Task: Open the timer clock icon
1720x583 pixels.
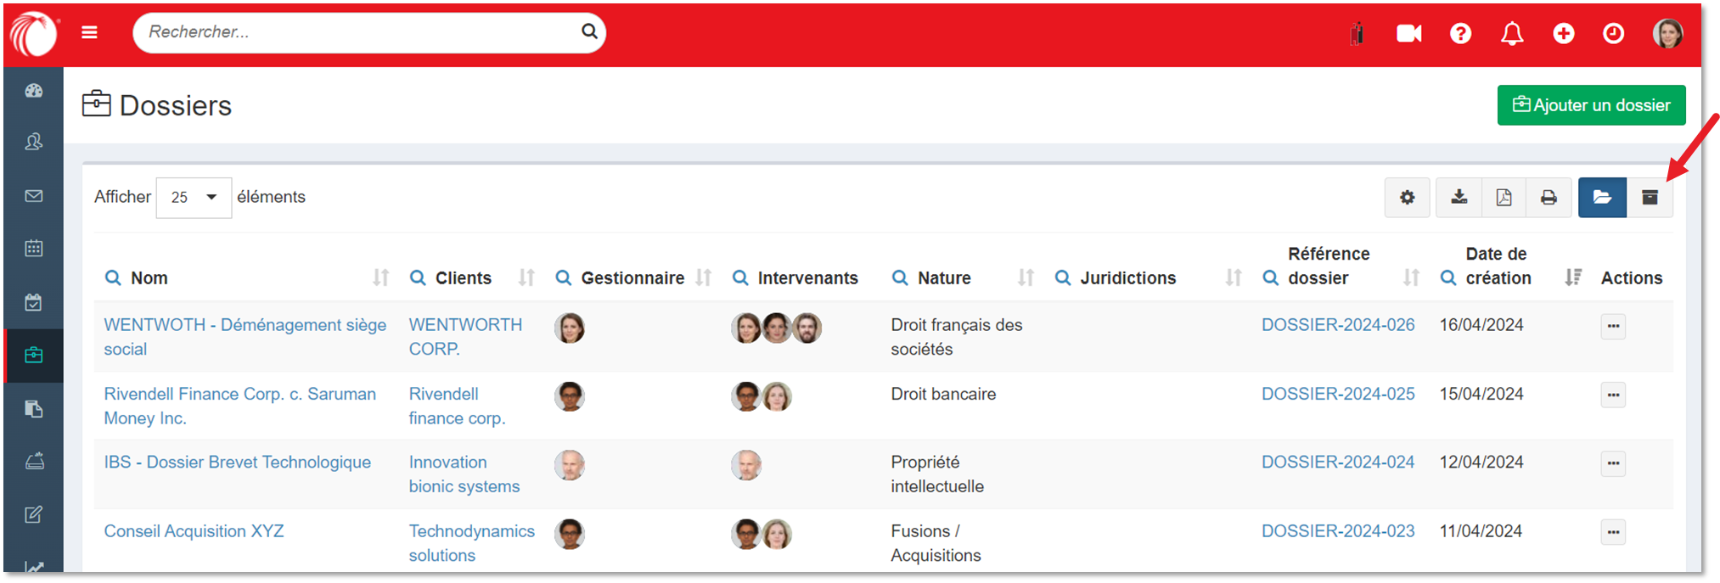Action: point(1613,33)
